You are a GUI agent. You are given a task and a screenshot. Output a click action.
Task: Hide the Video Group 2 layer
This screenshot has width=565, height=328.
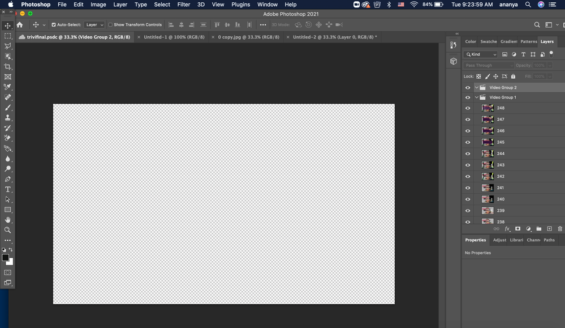pyautogui.click(x=468, y=87)
